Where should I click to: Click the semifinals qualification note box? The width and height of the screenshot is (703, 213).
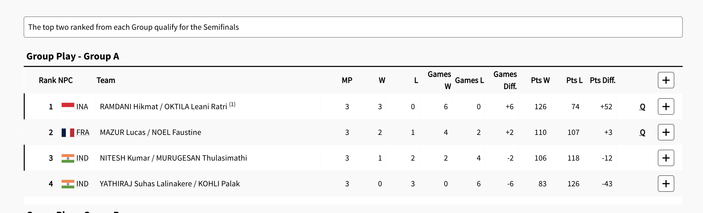point(353,27)
